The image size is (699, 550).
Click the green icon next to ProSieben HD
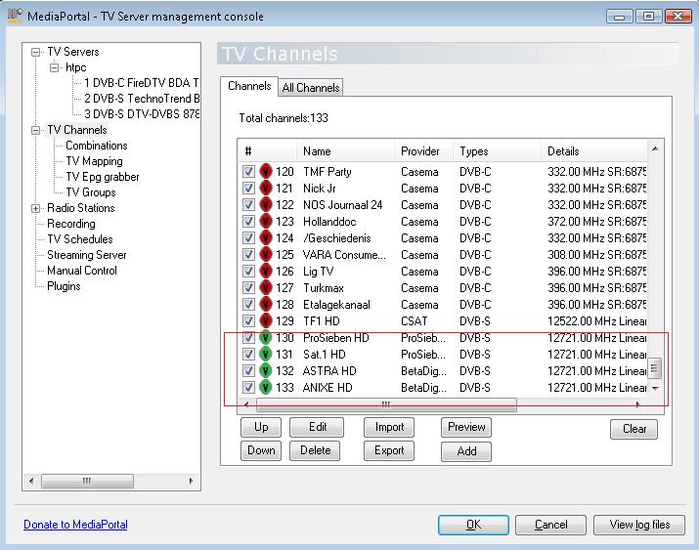(266, 338)
